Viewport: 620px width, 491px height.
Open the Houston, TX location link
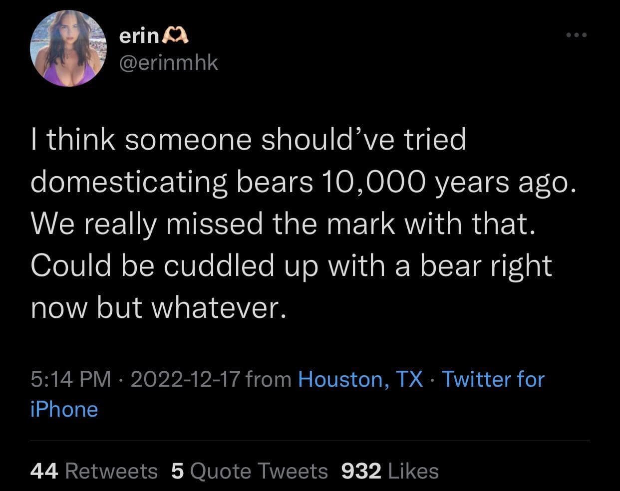(x=360, y=379)
